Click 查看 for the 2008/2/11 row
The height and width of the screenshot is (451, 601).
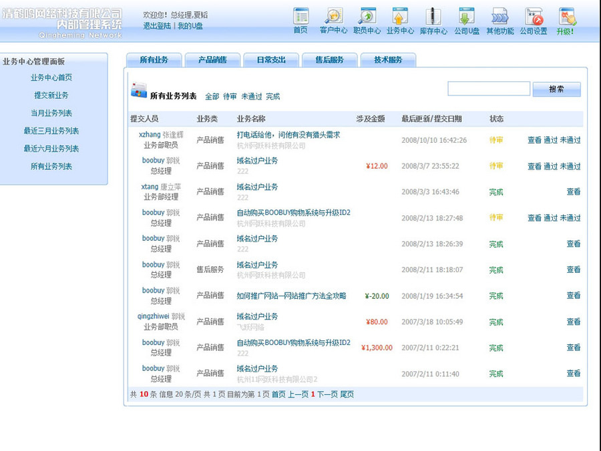tap(574, 270)
